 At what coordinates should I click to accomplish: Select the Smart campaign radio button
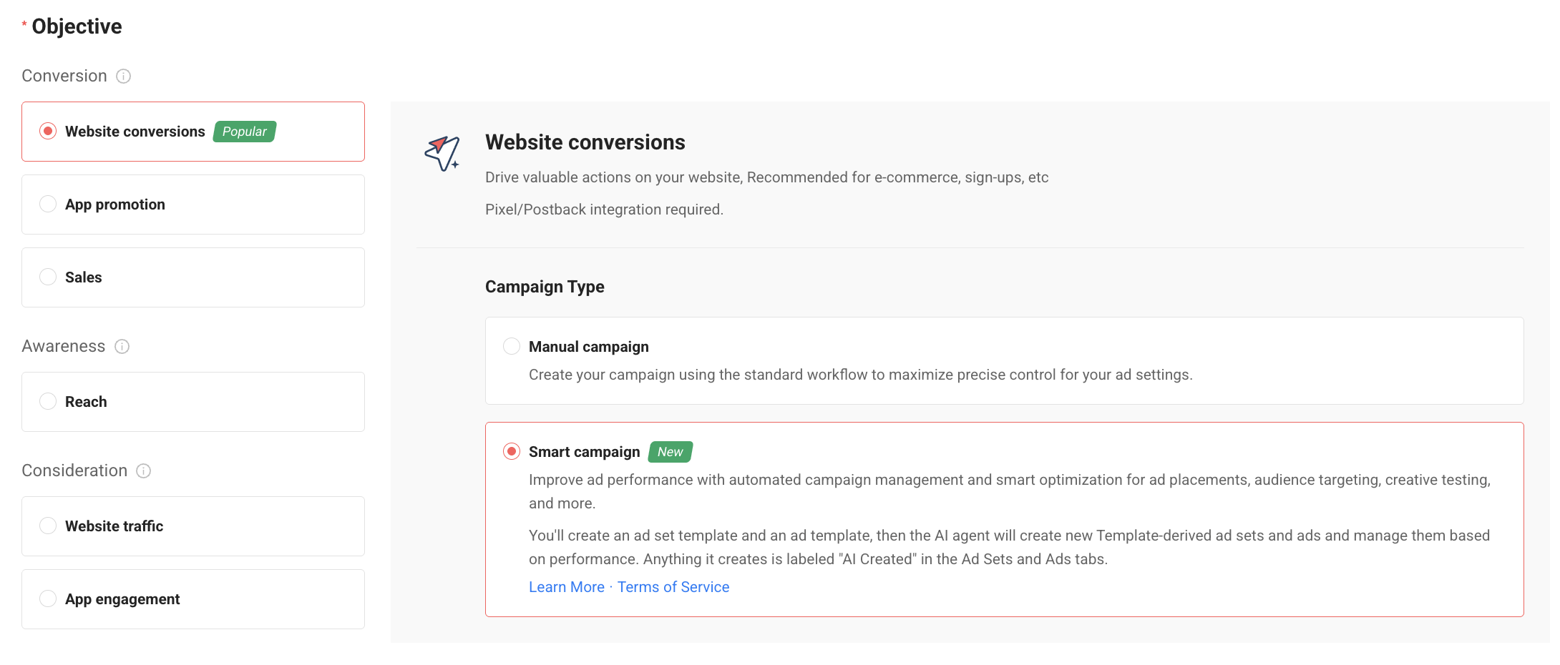pos(512,451)
